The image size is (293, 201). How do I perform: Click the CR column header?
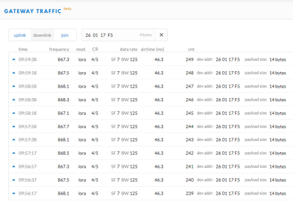click(x=95, y=49)
